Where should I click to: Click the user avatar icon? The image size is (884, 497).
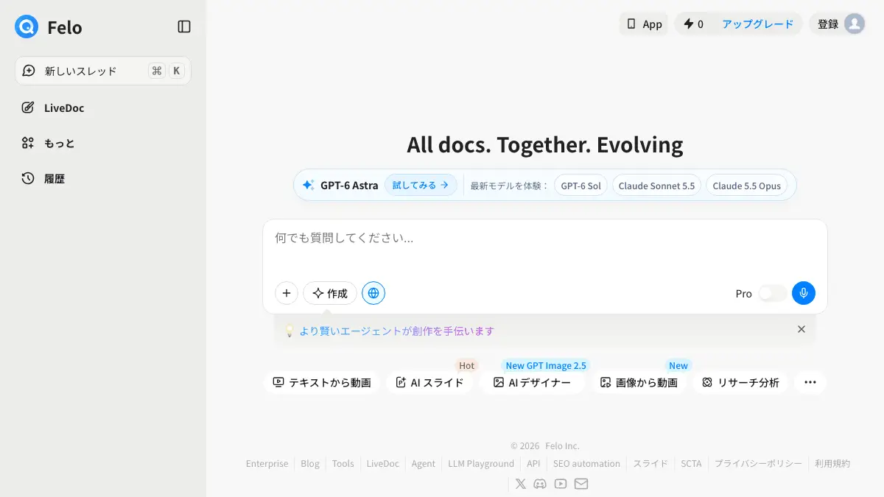(x=855, y=24)
